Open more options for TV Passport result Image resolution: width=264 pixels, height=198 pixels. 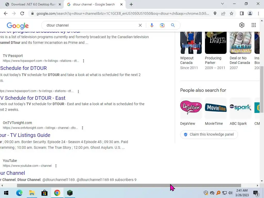click(x=84, y=61)
